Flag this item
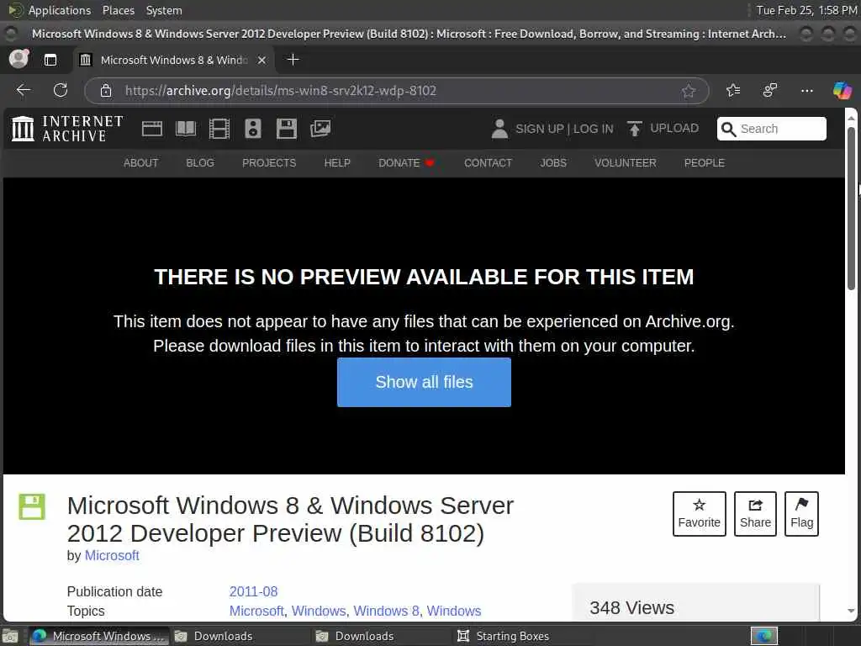The image size is (861, 646). pyautogui.click(x=801, y=514)
